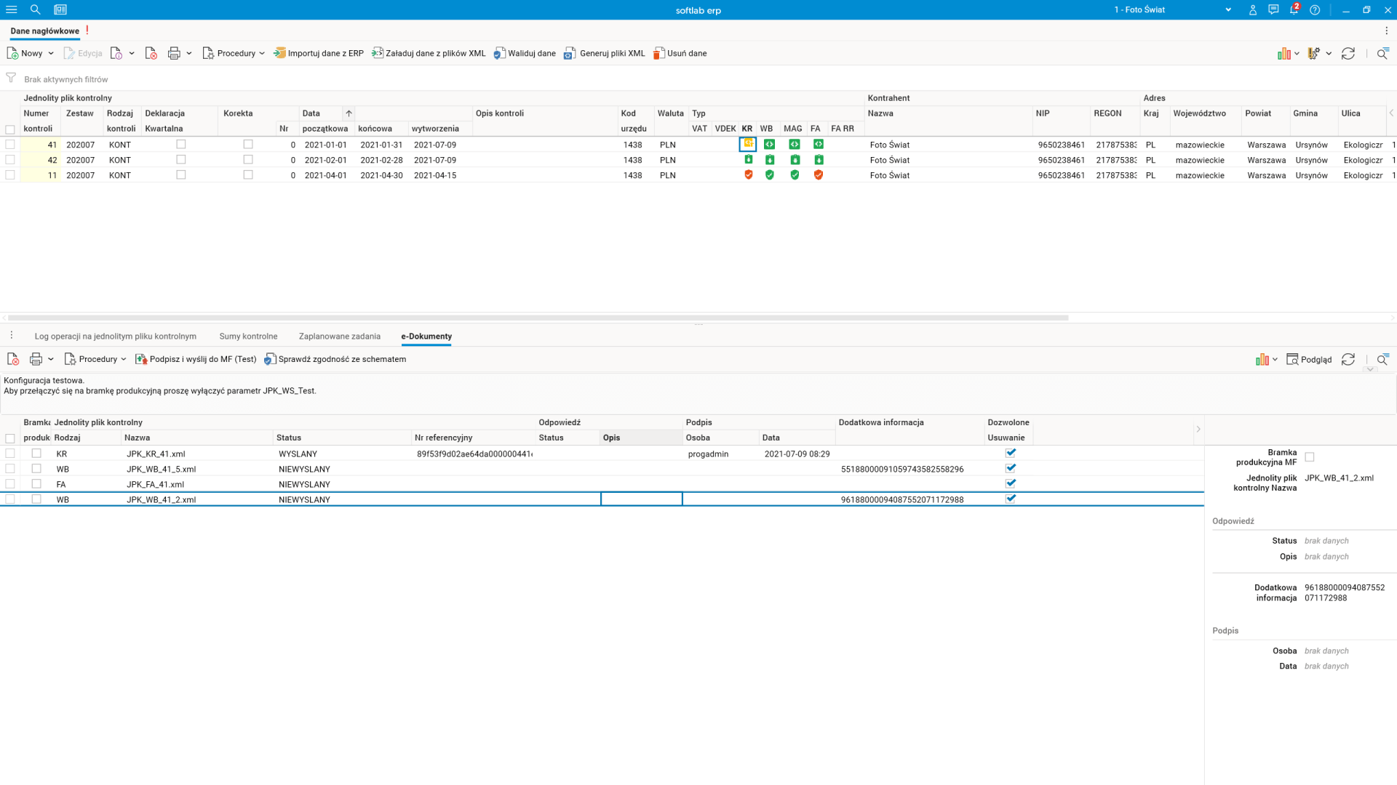
Task: Uncheck Usuwanie checkbox for JPK_KR_41.xml
Action: pyautogui.click(x=1011, y=453)
